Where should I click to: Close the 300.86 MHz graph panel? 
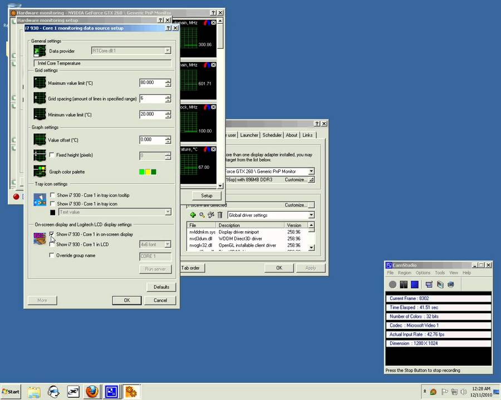click(x=213, y=23)
